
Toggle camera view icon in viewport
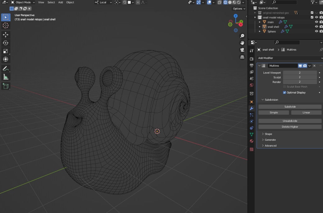[x=242, y=50]
